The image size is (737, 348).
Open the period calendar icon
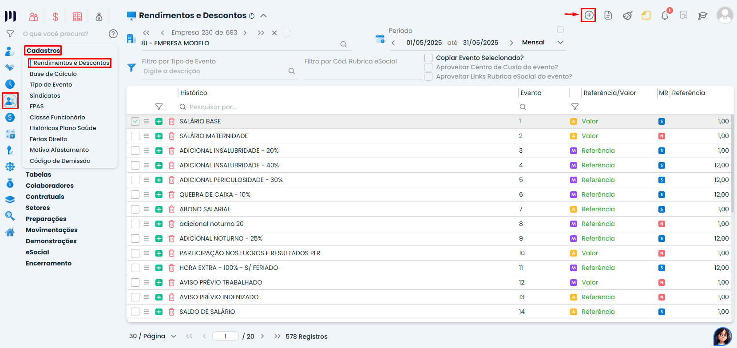tap(380, 39)
